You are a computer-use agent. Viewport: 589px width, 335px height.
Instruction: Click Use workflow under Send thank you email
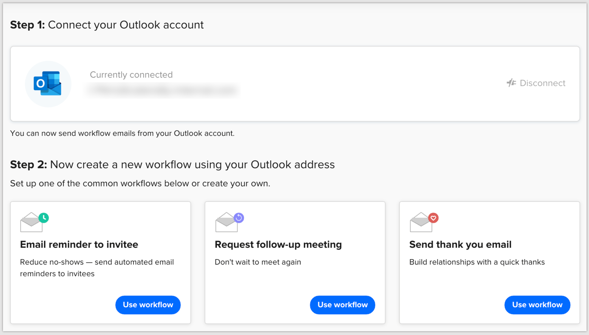(537, 305)
